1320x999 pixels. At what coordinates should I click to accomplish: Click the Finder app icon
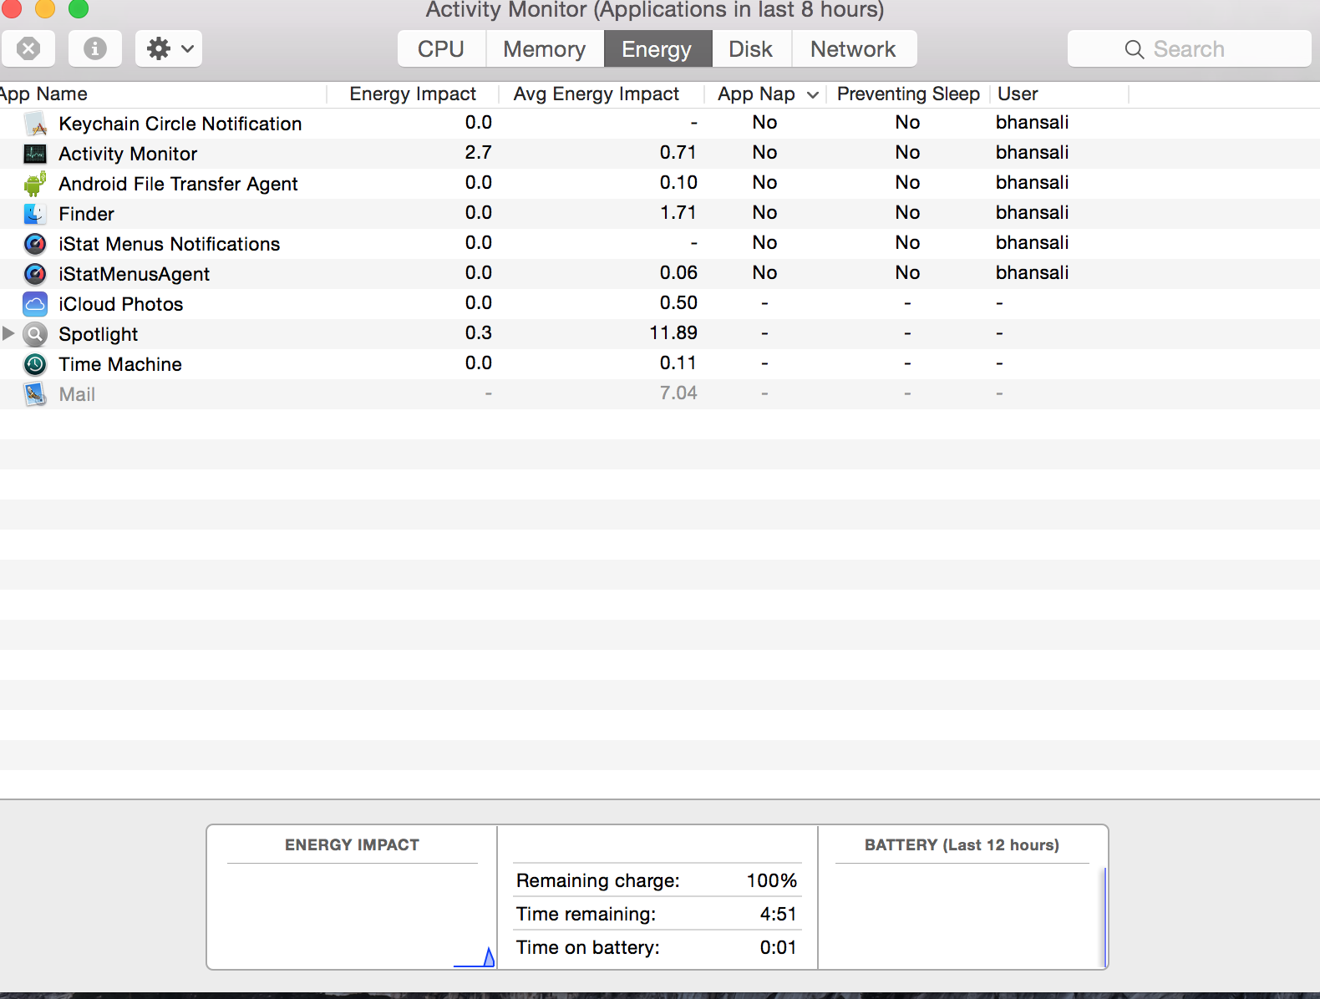(x=35, y=214)
